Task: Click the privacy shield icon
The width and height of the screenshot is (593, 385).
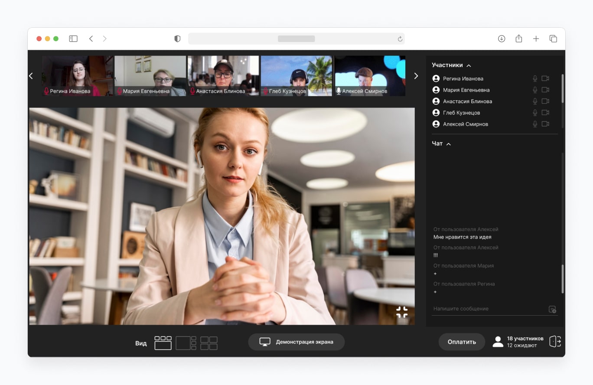Action: click(x=177, y=39)
